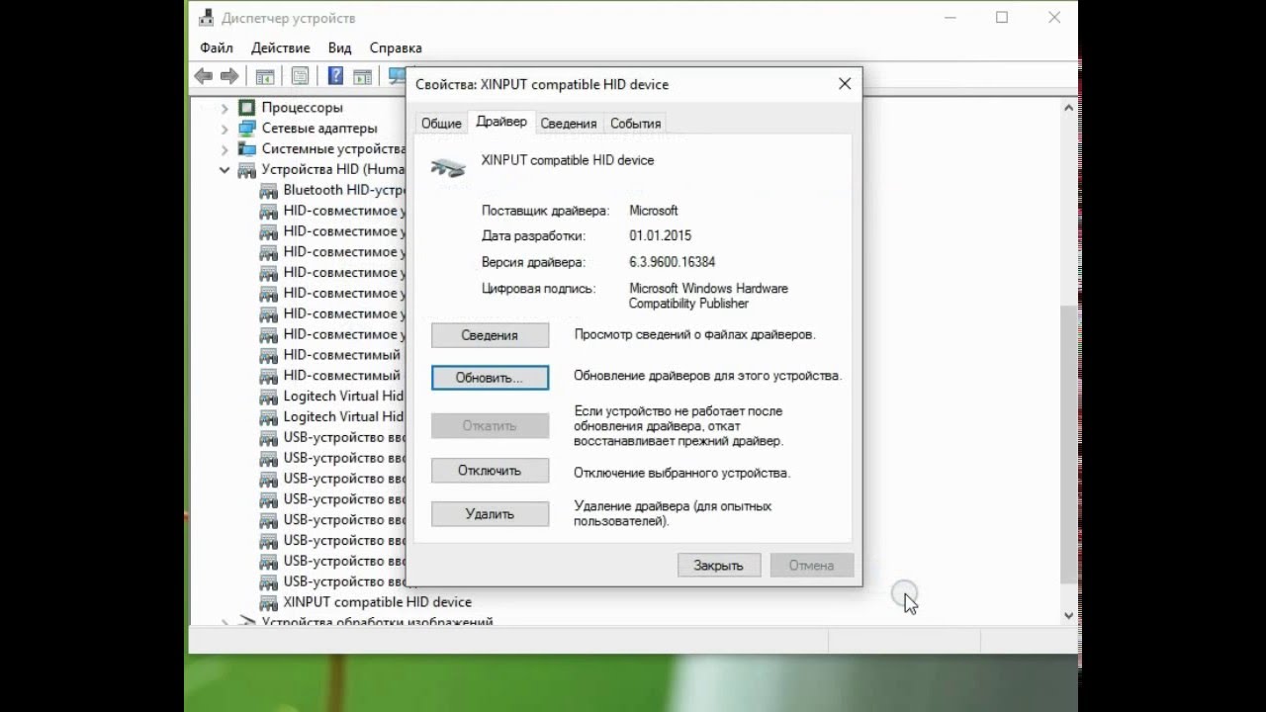Viewport: 1266px width, 712px height.
Task: Expand the Процессоры node
Action: tap(225, 108)
